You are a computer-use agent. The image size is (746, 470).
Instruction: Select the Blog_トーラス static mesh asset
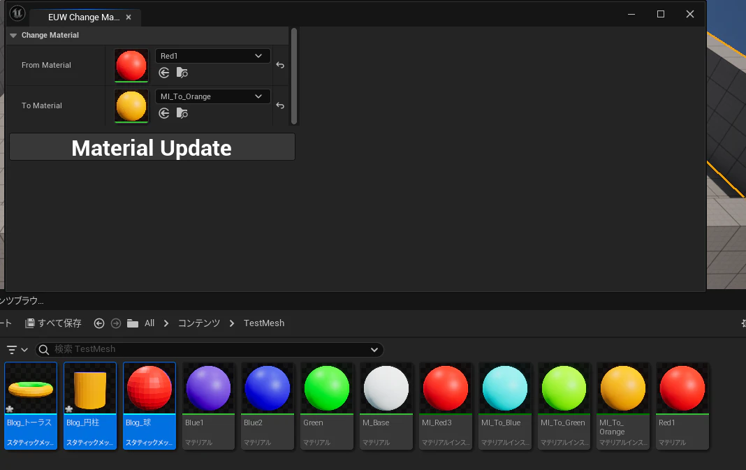(x=31, y=406)
